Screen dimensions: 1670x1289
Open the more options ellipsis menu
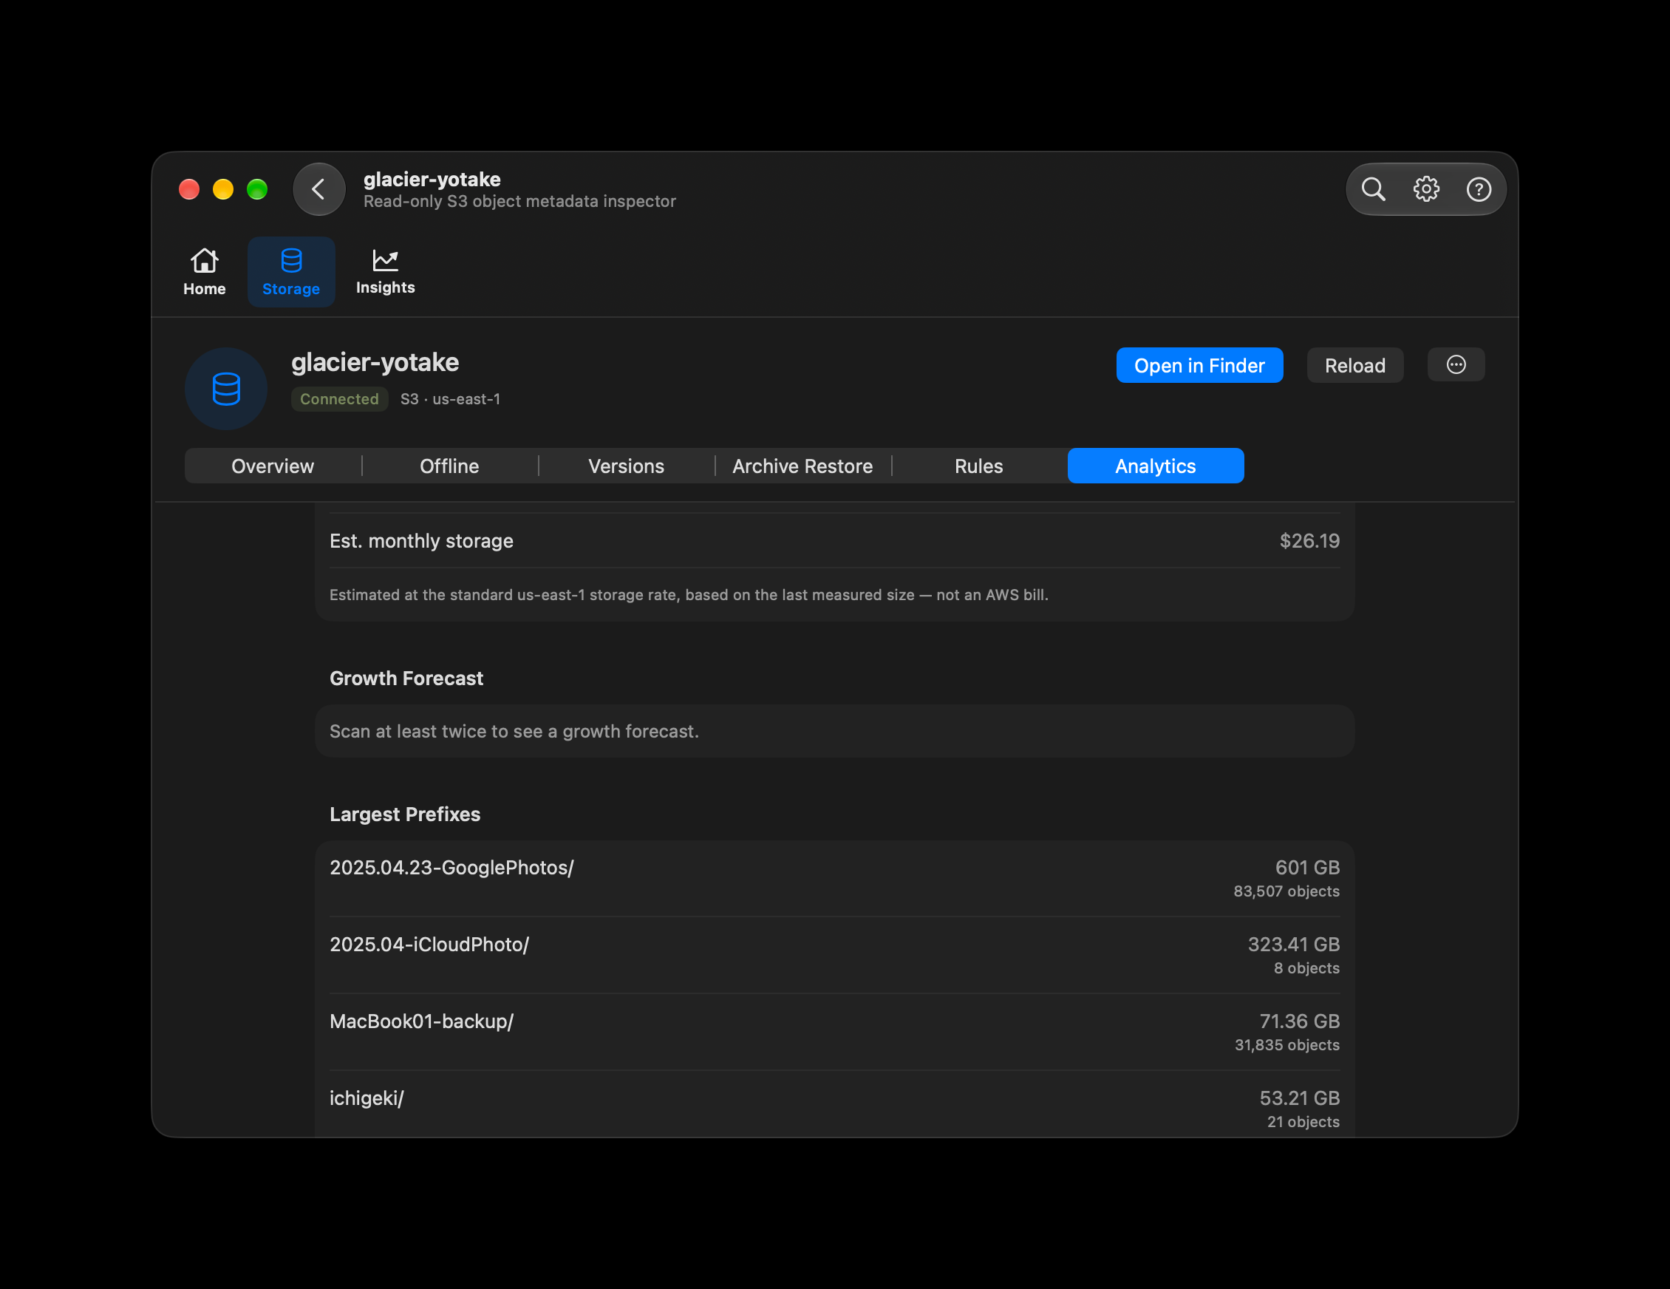(x=1456, y=365)
